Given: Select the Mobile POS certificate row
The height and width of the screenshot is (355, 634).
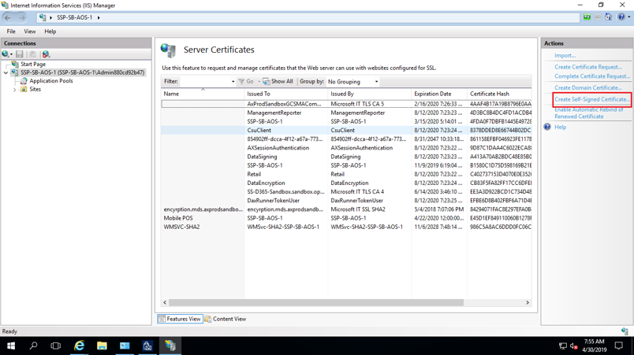Looking at the screenshot, I should [346, 218].
